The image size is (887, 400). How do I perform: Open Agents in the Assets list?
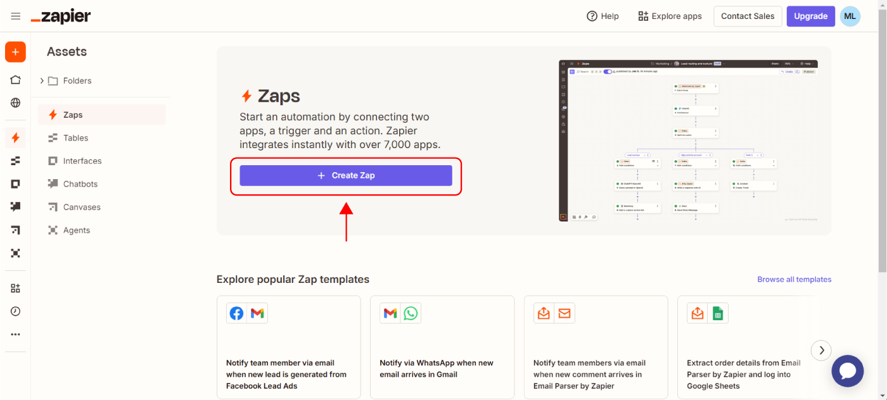coord(76,230)
